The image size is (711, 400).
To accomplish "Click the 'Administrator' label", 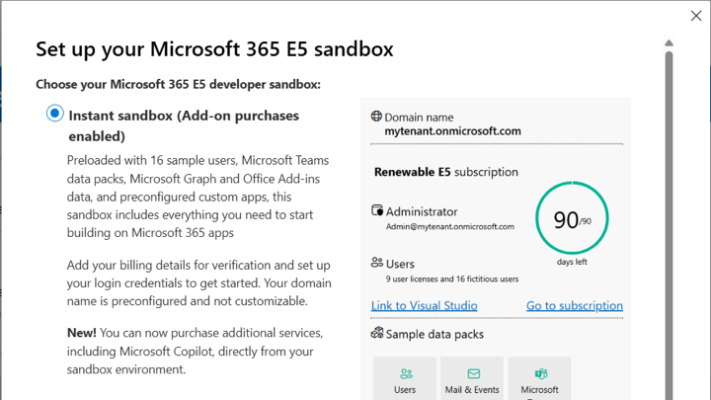I will point(422,211).
